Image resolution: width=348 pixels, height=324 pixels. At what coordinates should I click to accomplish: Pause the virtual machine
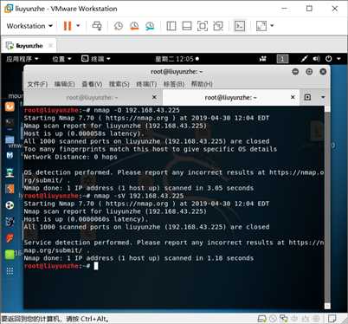pyautogui.click(x=68, y=26)
